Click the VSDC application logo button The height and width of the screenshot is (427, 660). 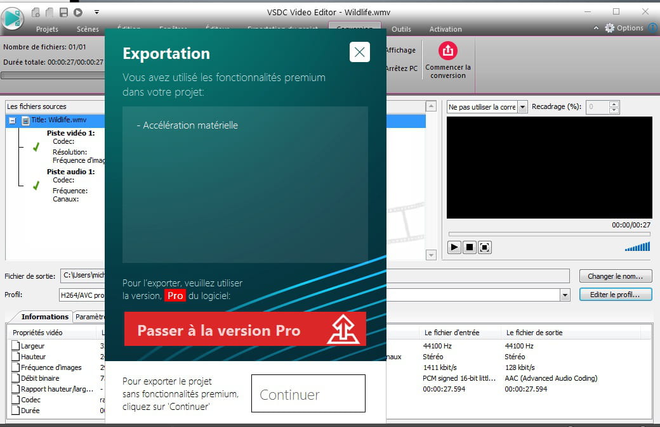point(12,18)
